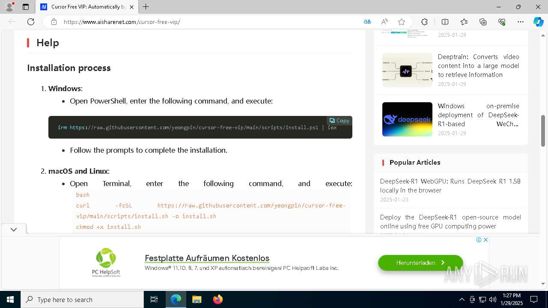Screen dimensions: 548x308
Task: Open the Copilot sidebar
Action: 538,22
